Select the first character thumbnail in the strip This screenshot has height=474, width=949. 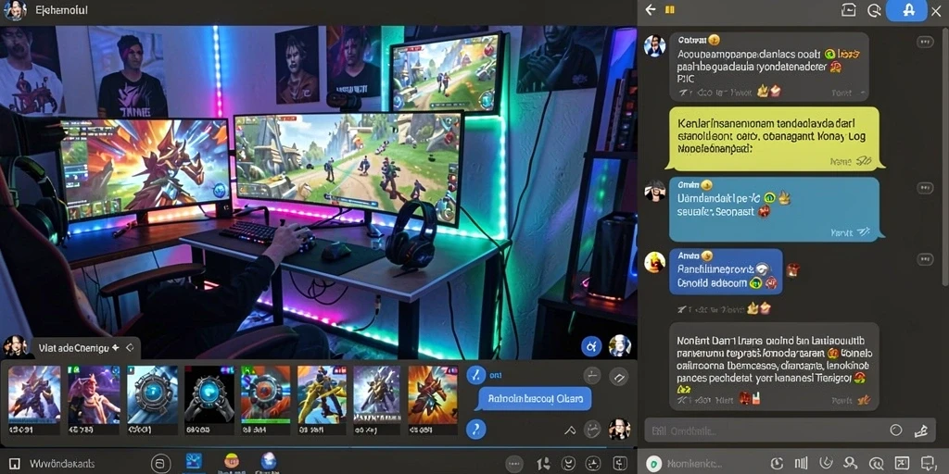[x=34, y=393]
